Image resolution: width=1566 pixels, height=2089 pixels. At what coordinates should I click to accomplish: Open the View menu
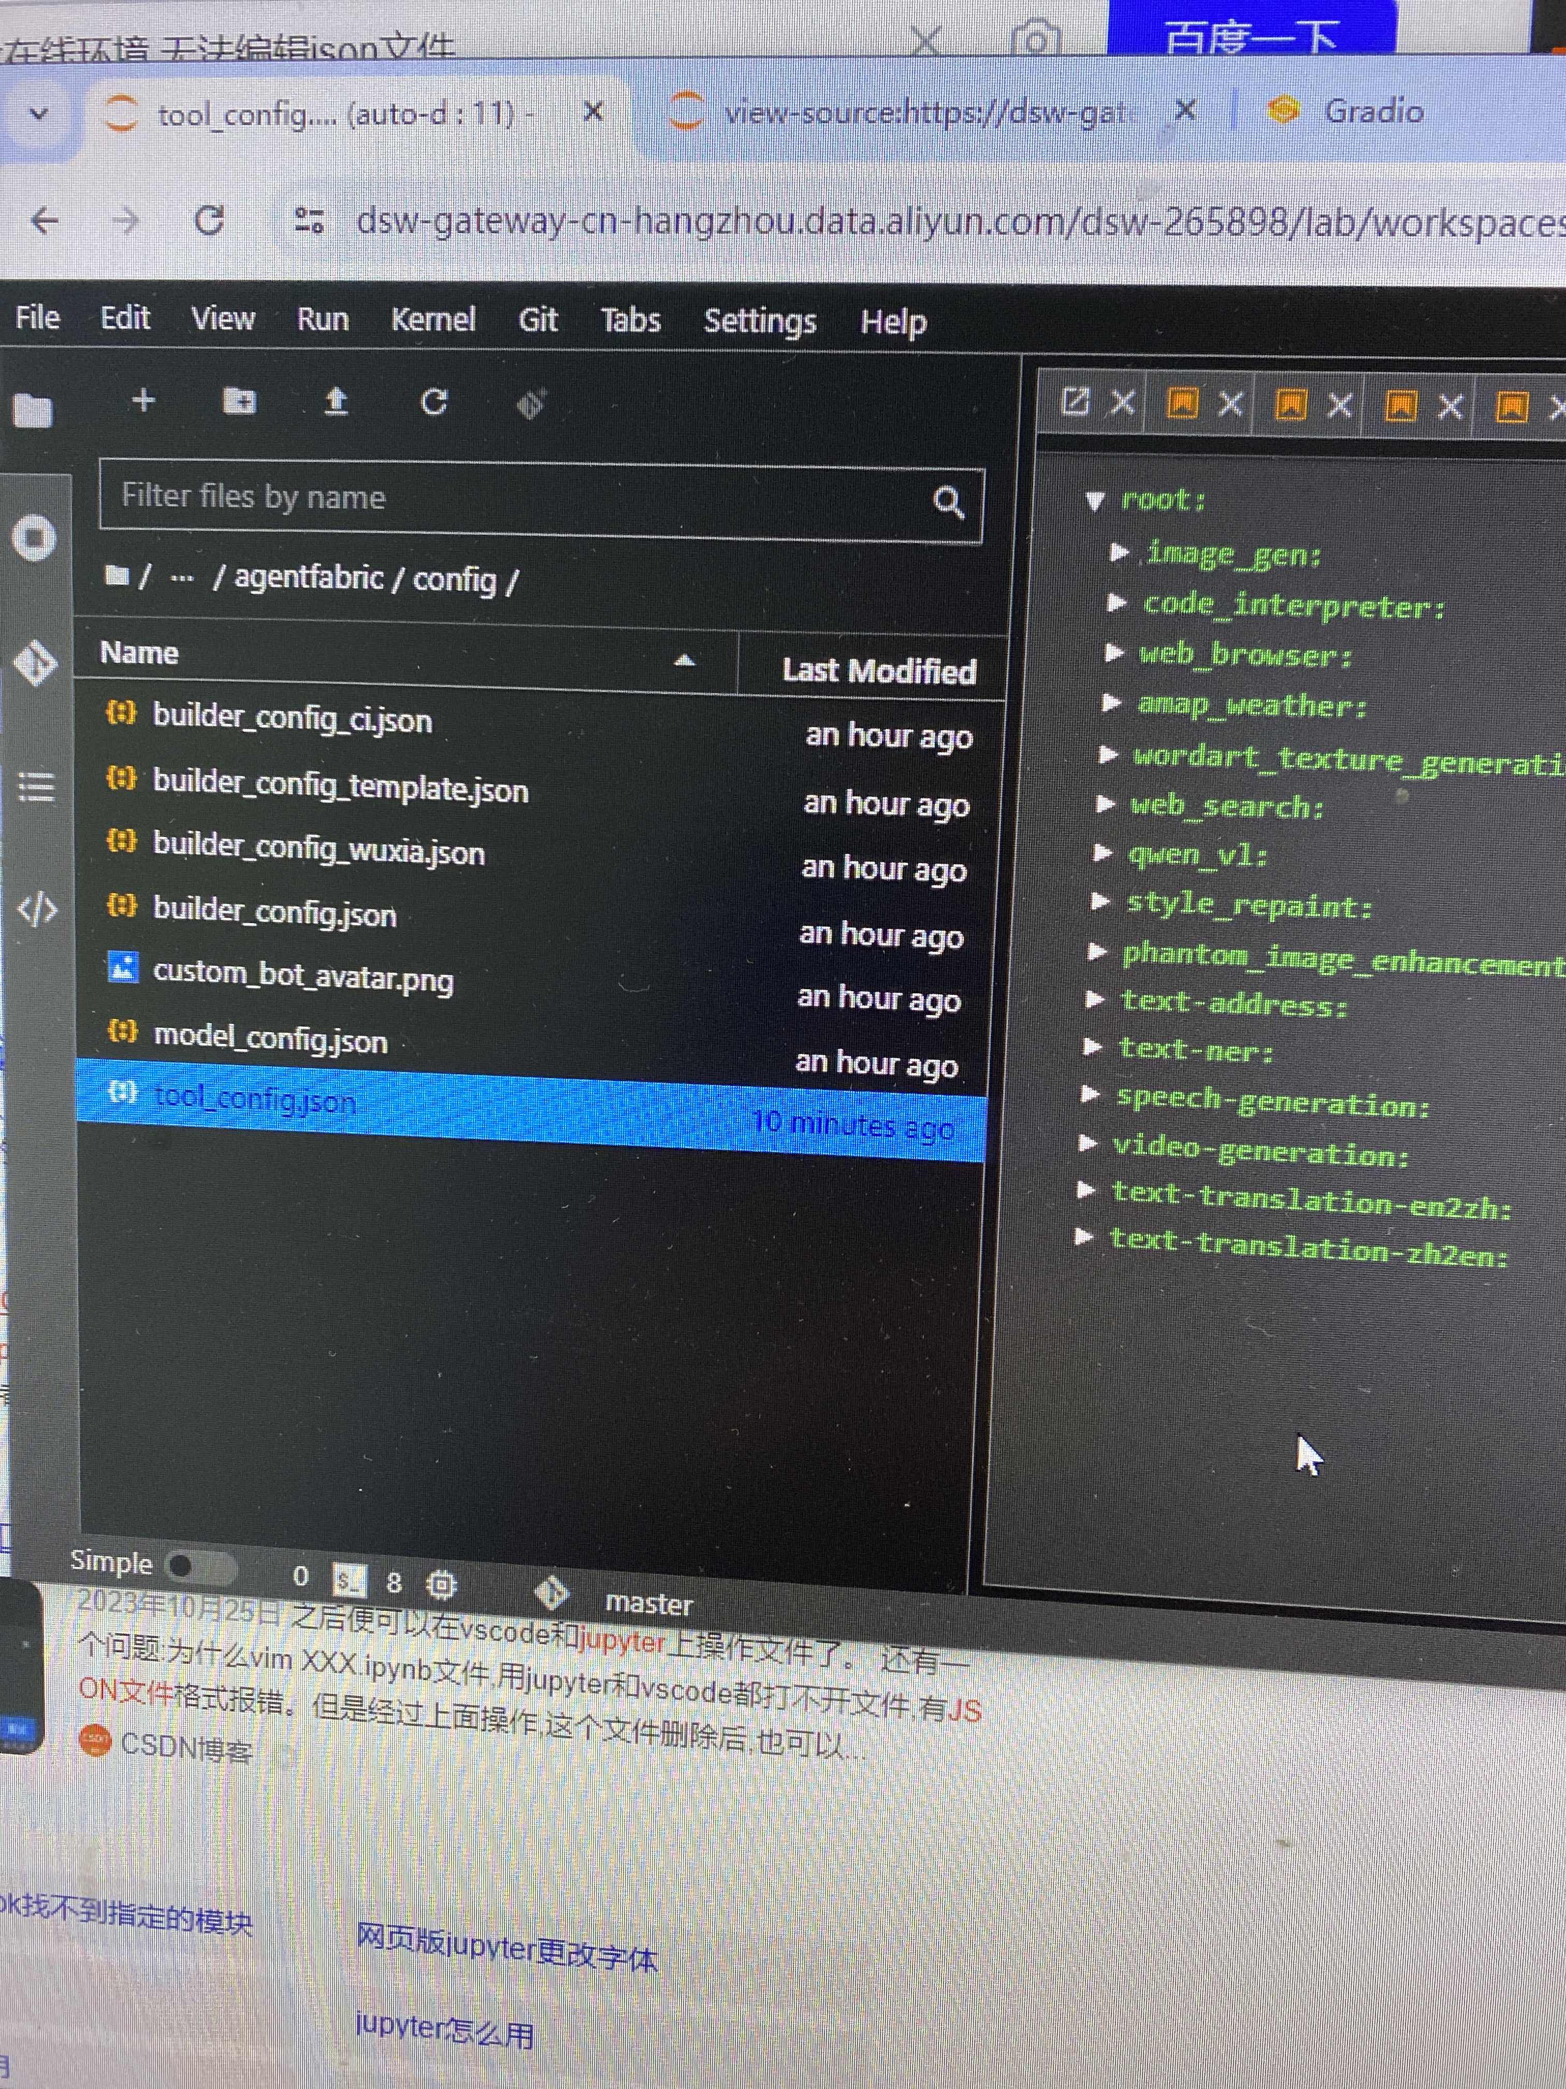[223, 318]
